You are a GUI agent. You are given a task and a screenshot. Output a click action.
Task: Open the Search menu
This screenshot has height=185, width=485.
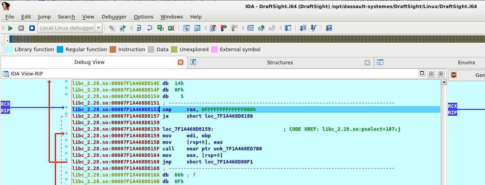(66, 17)
